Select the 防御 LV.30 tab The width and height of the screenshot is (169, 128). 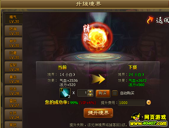tap(13, 31)
